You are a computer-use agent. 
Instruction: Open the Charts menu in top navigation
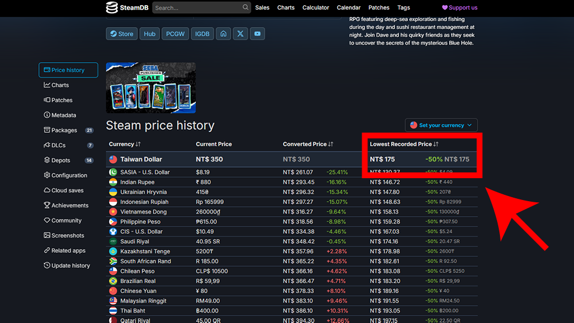(x=286, y=7)
